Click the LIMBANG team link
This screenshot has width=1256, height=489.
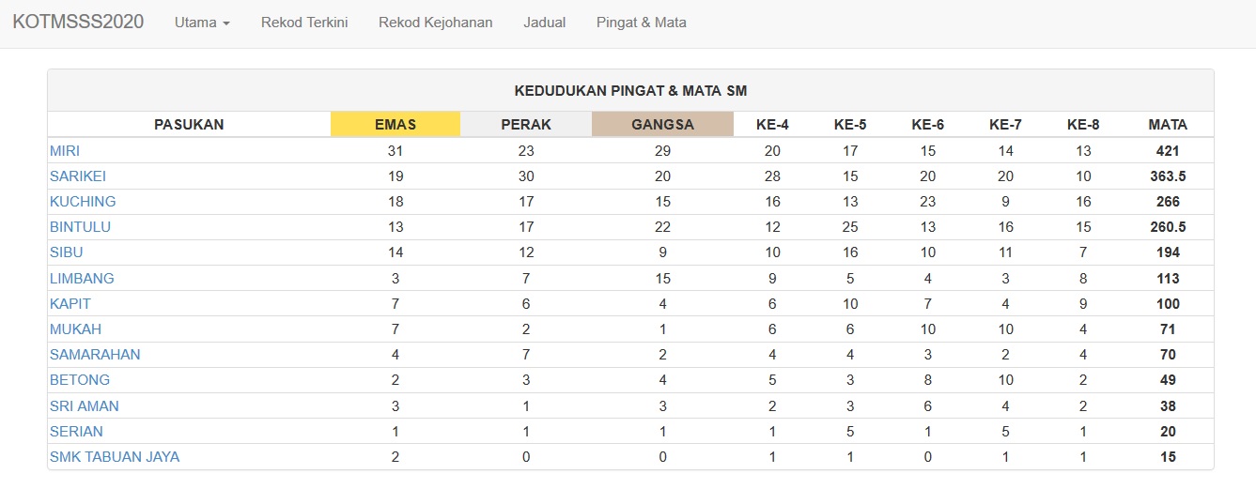coord(82,278)
